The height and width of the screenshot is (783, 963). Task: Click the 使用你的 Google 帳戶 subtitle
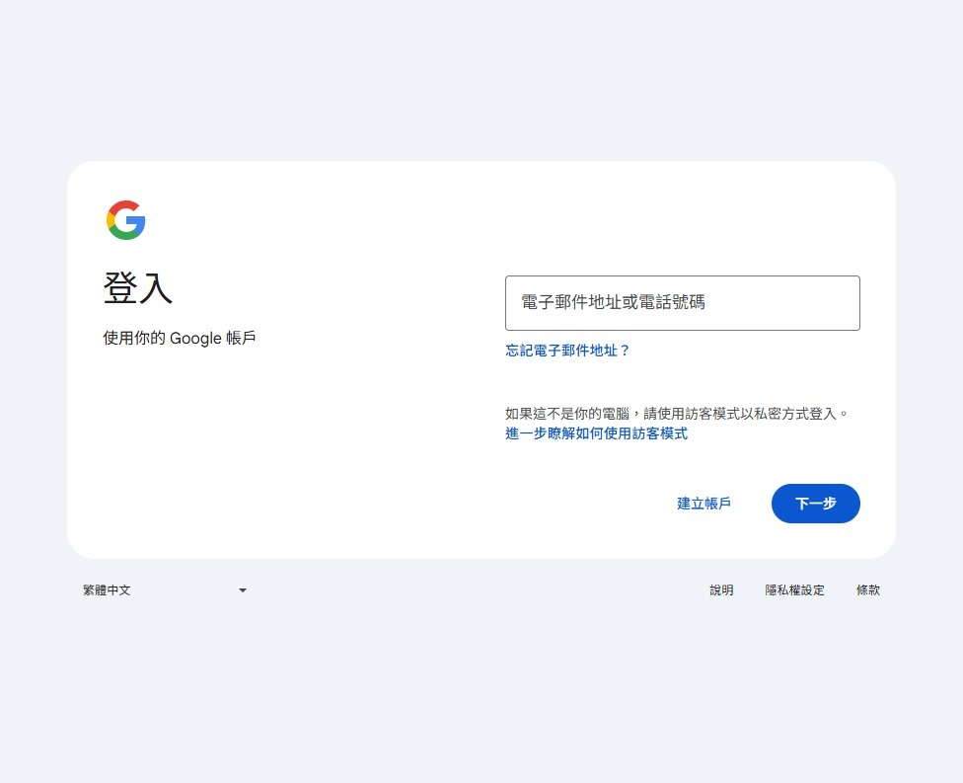pyautogui.click(x=180, y=338)
